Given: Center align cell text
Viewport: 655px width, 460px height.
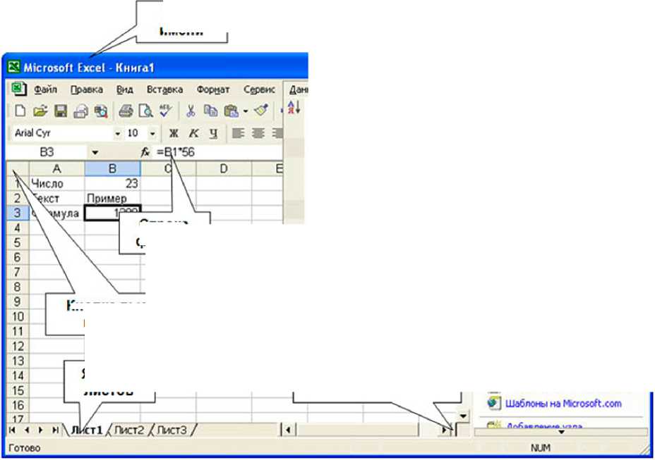Looking at the screenshot, I should tap(258, 133).
